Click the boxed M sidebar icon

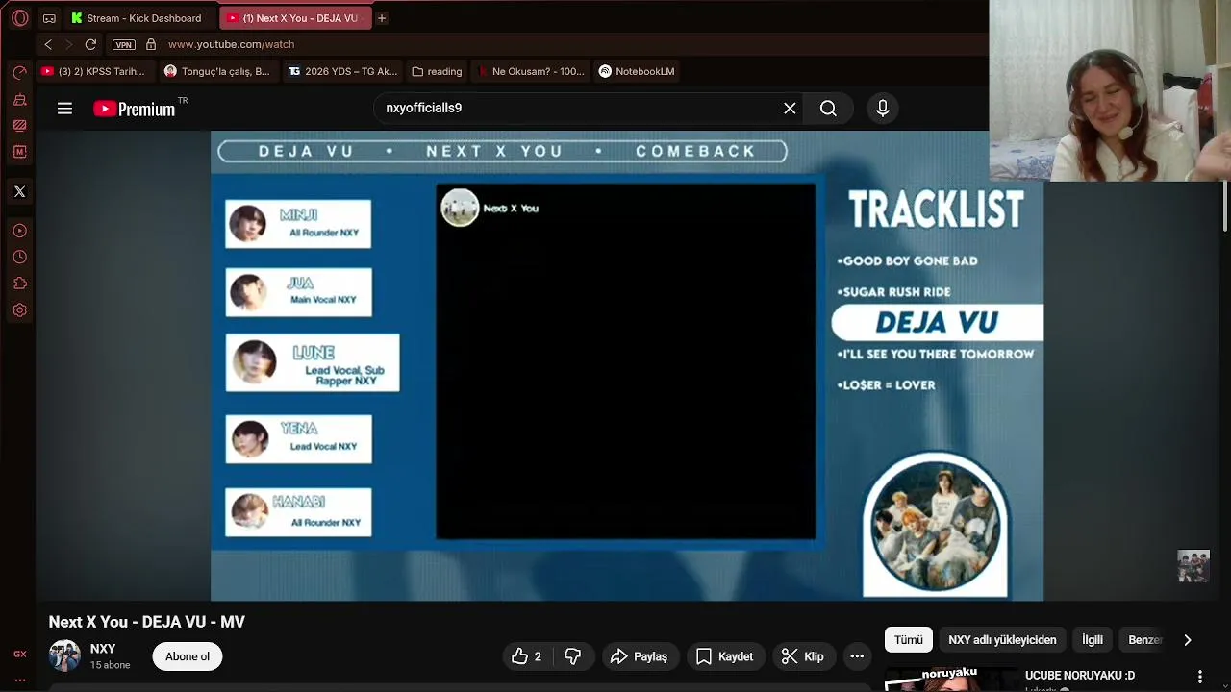tap(19, 152)
